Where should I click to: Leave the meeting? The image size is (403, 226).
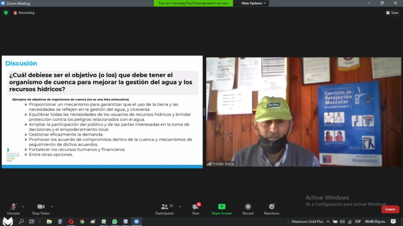click(390, 209)
